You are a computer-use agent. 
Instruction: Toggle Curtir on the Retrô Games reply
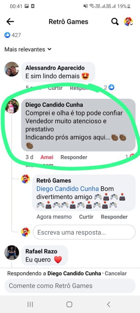[86, 217]
